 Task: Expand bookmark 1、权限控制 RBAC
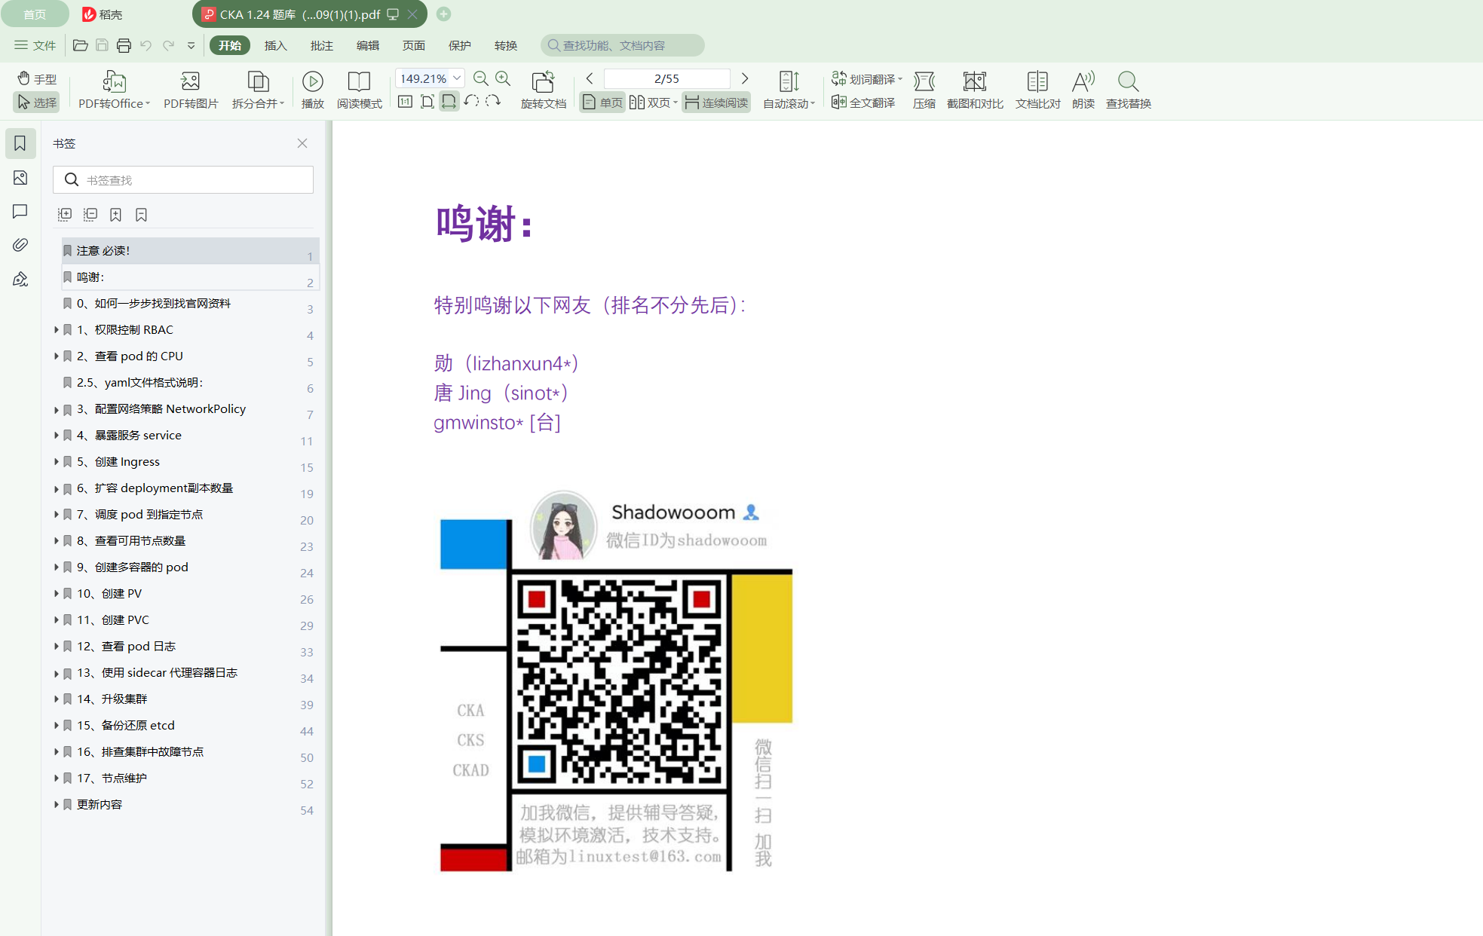[x=57, y=329]
